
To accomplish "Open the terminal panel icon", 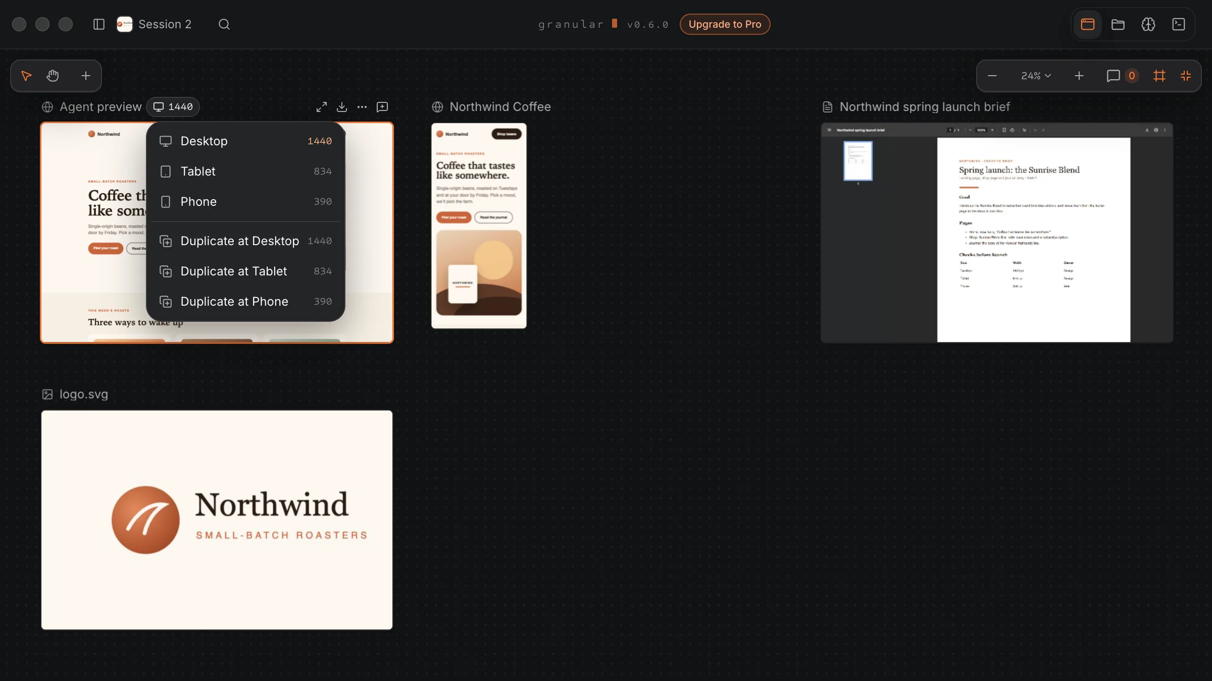I will point(1179,24).
